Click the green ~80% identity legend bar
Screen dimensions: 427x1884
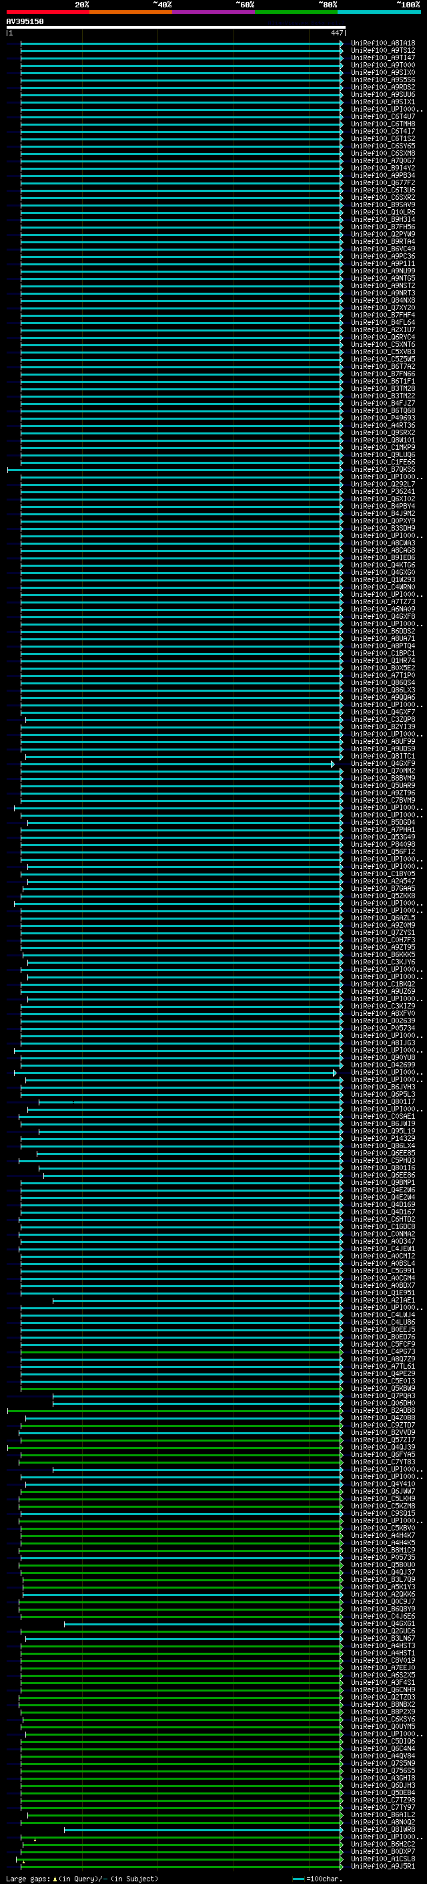296,12
